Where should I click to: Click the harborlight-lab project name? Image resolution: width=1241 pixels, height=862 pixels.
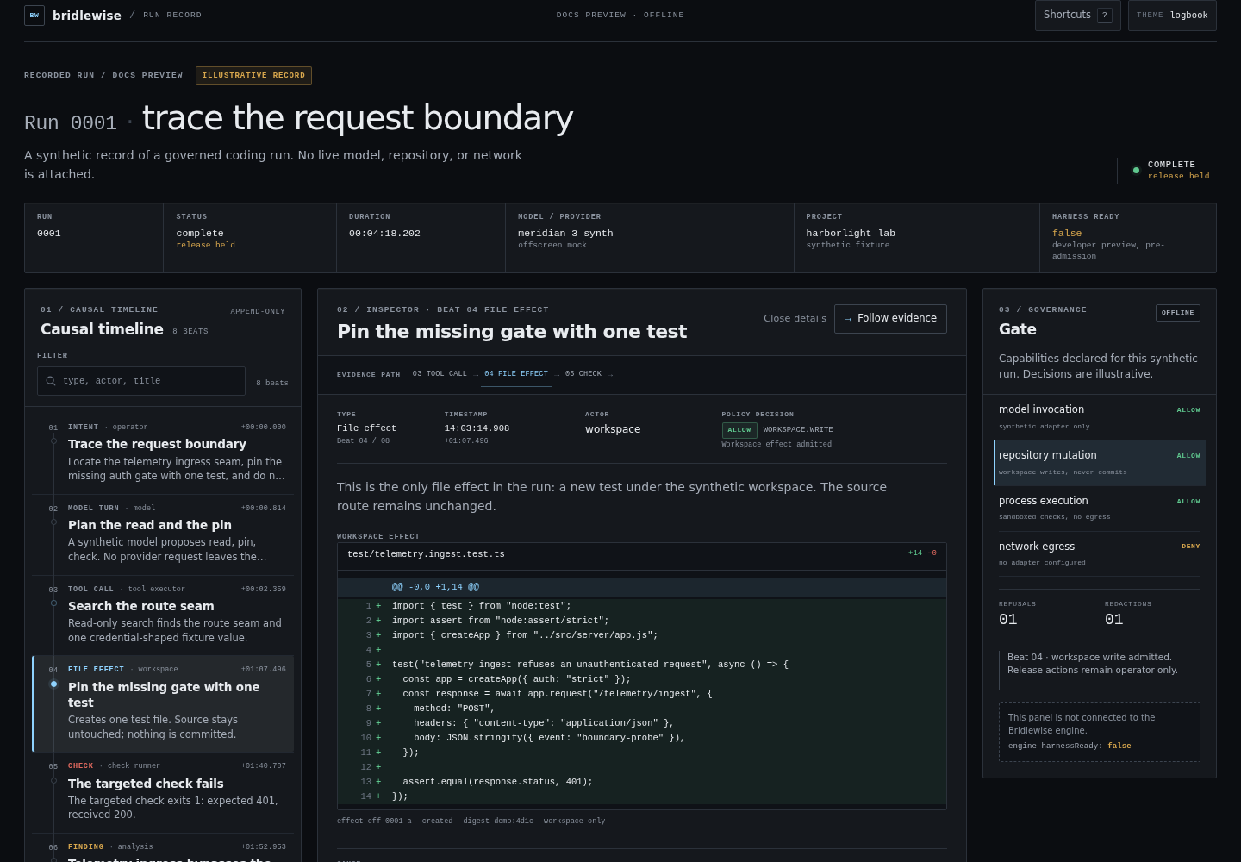tap(851, 234)
